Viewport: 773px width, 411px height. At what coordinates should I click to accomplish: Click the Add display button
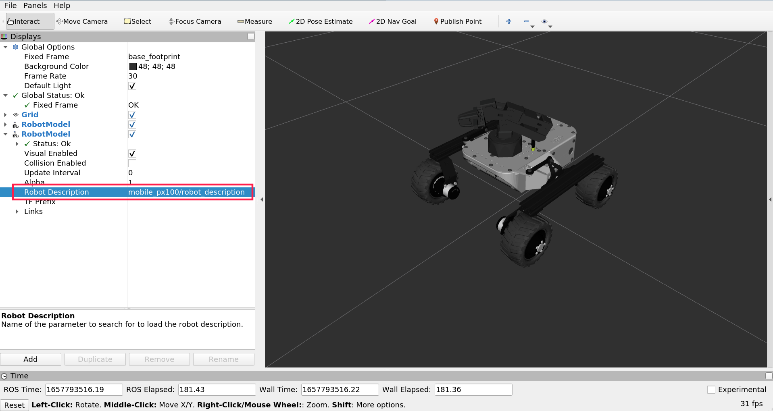tap(30, 359)
